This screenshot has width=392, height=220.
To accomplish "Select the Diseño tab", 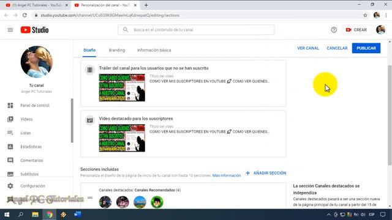I will click(89, 50).
